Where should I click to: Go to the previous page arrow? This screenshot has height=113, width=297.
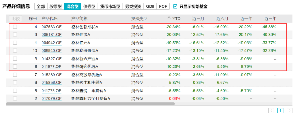click(271, 111)
